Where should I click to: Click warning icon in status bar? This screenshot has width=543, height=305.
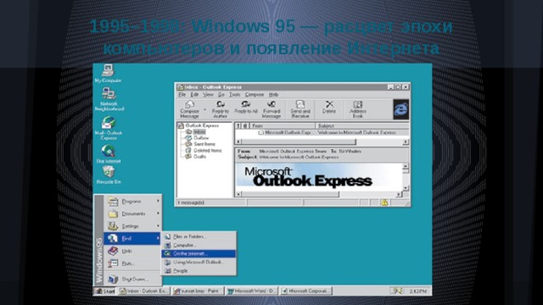click(384, 202)
